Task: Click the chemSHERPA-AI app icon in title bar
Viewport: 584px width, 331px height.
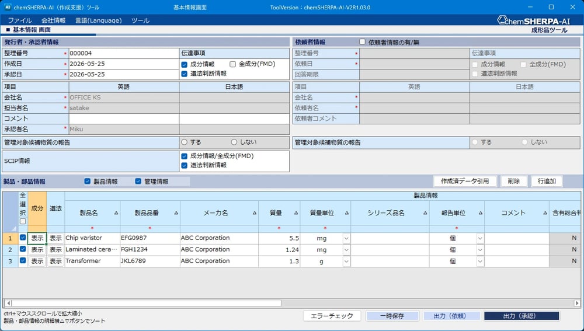Action: [7, 7]
